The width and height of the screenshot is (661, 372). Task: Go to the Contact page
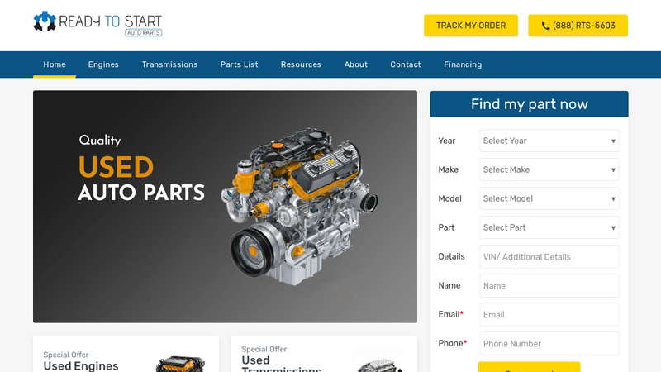(x=405, y=64)
